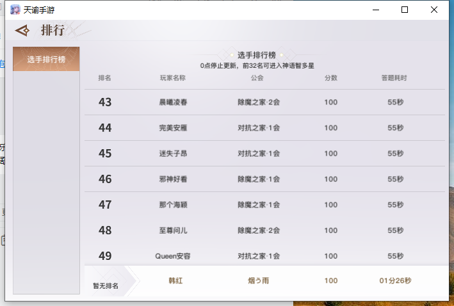Click guild 除魔之家·1会 in rank 47 row
The width and height of the screenshot is (454, 306).
pos(259,205)
